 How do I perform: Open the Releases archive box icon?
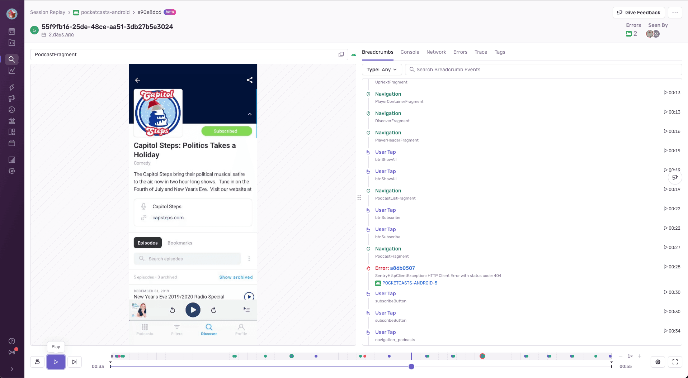[x=12, y=143]
